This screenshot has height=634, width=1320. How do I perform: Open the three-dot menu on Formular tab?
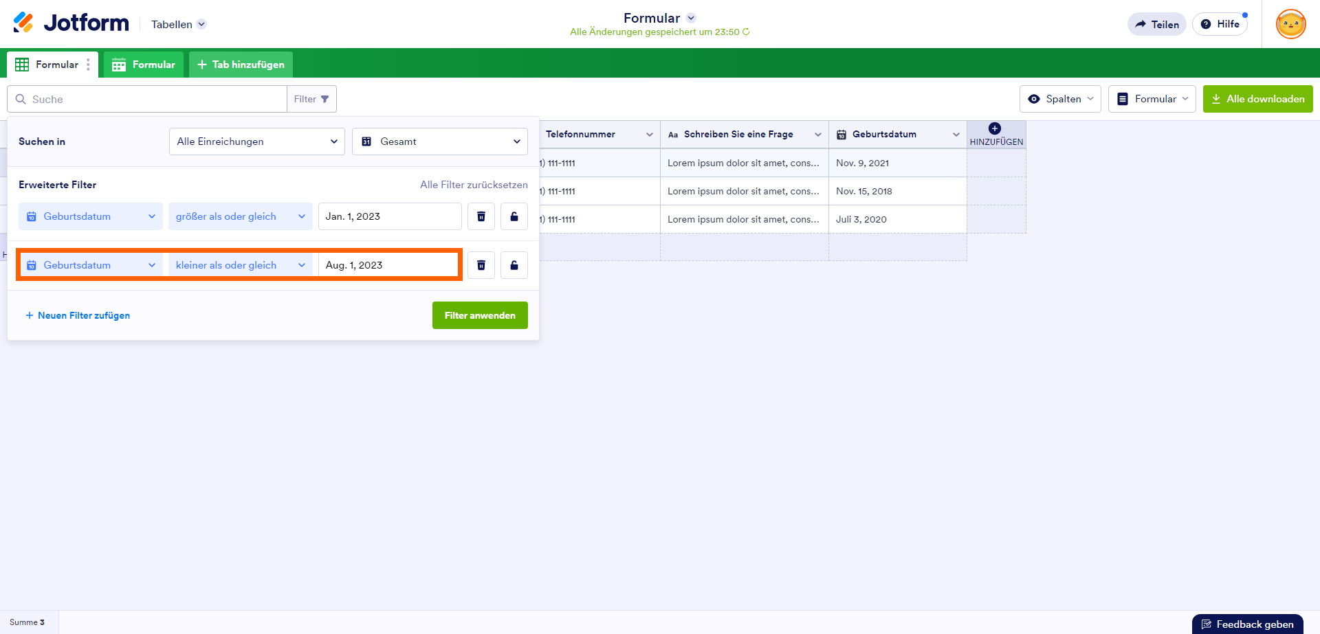pos(88,65)
